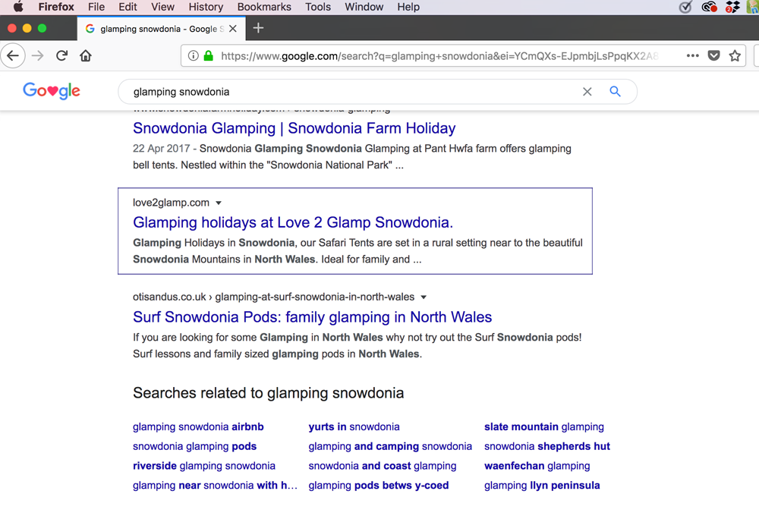Go to the Firefox home page
Image resolution: width=759 pixels, height=516 pixels.
(x=86, y=55)
